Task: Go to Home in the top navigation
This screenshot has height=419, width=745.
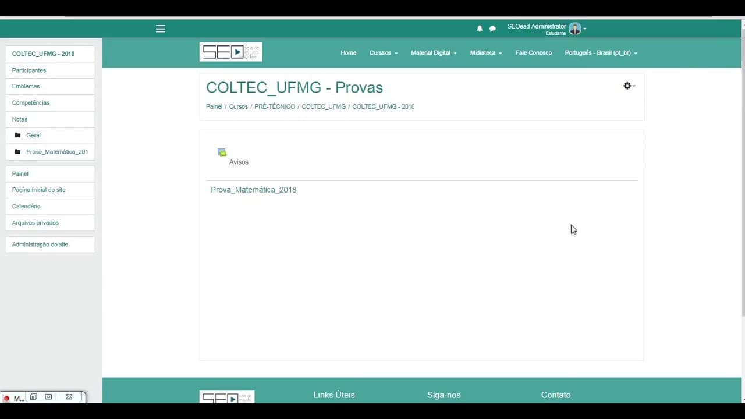Action: (348, 53)
